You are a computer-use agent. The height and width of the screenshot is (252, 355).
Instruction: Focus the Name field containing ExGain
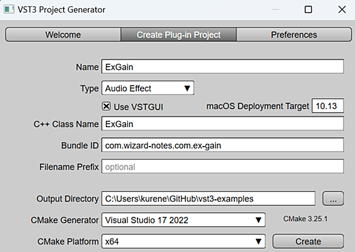coord(222,67)
